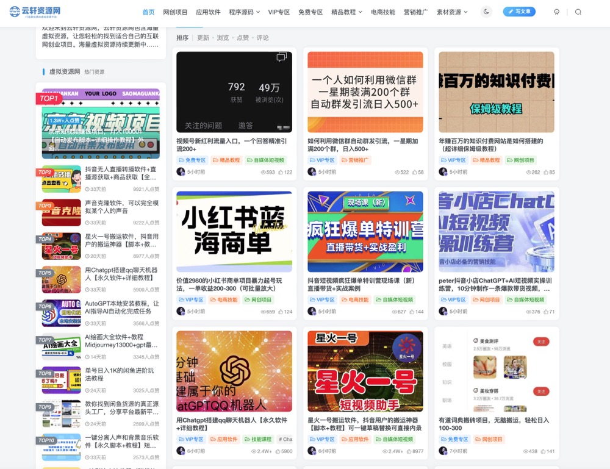This screenshot has height=469, width=610.
Task: Click 电商技能 tag on 小红书 card
Action: [x=224, y=300]
